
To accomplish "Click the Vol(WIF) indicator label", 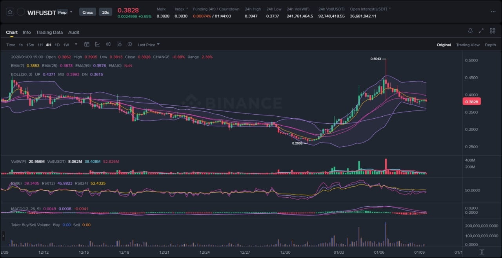I will point(19,161).
